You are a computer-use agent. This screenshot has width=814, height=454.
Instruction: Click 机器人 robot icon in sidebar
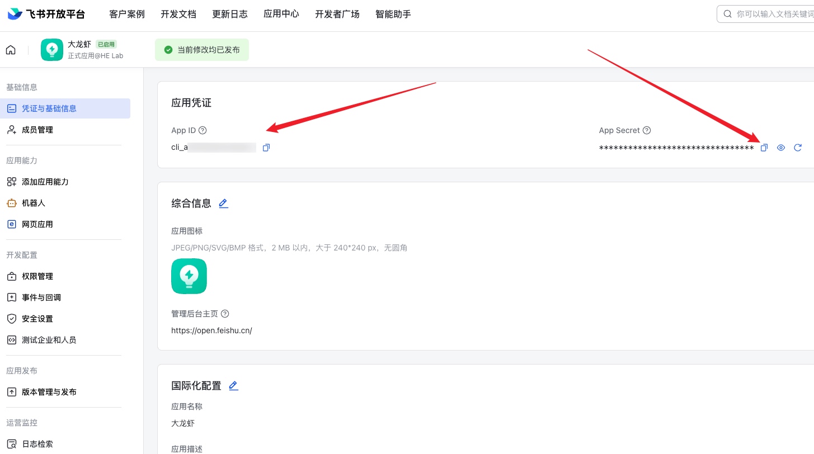pyautogui.click(x=11, y=203)
